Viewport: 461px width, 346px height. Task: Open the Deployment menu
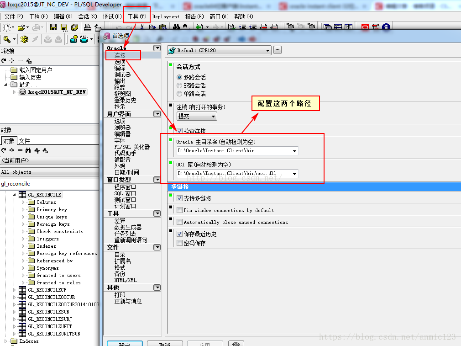[166, 17]
